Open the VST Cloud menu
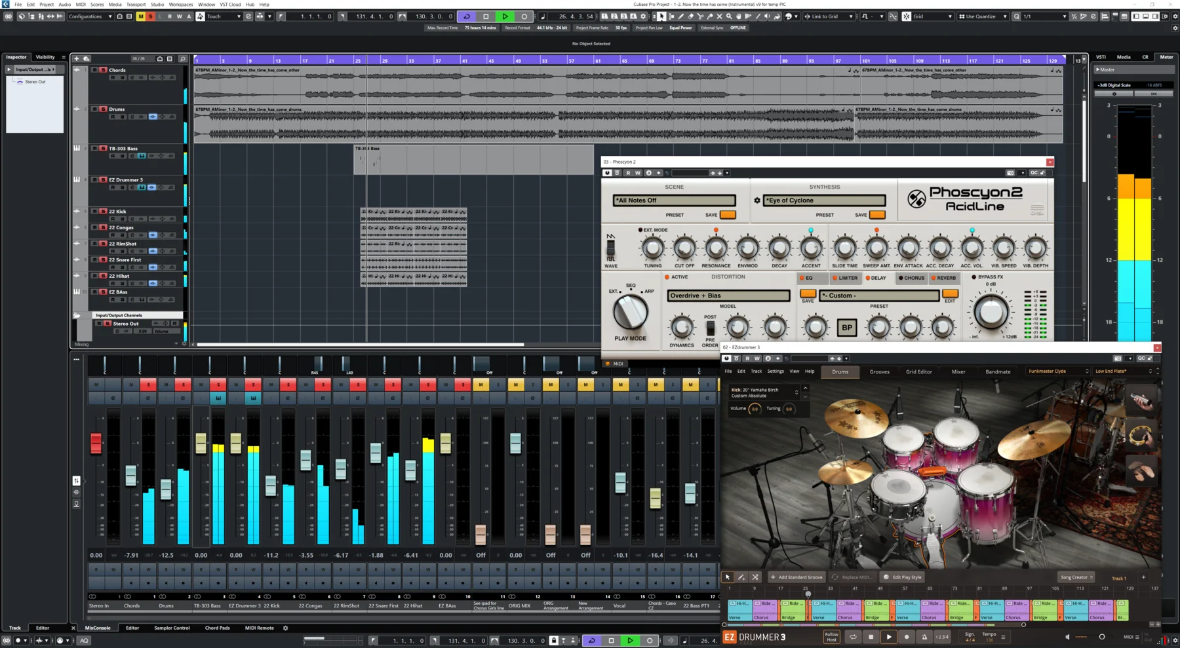The image size is (1180, 648). click(230, 4)
